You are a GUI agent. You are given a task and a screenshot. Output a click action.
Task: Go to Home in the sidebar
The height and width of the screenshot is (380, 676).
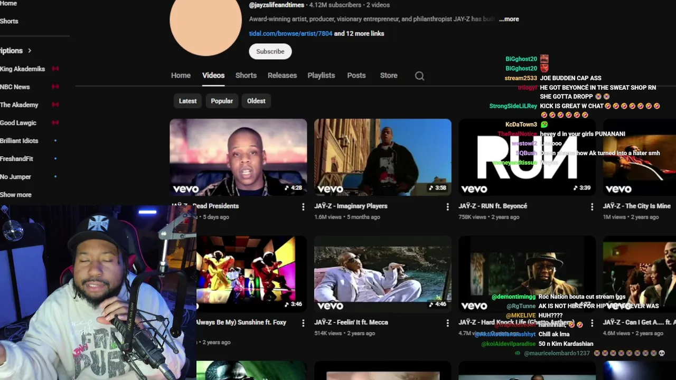pos(8,3)
